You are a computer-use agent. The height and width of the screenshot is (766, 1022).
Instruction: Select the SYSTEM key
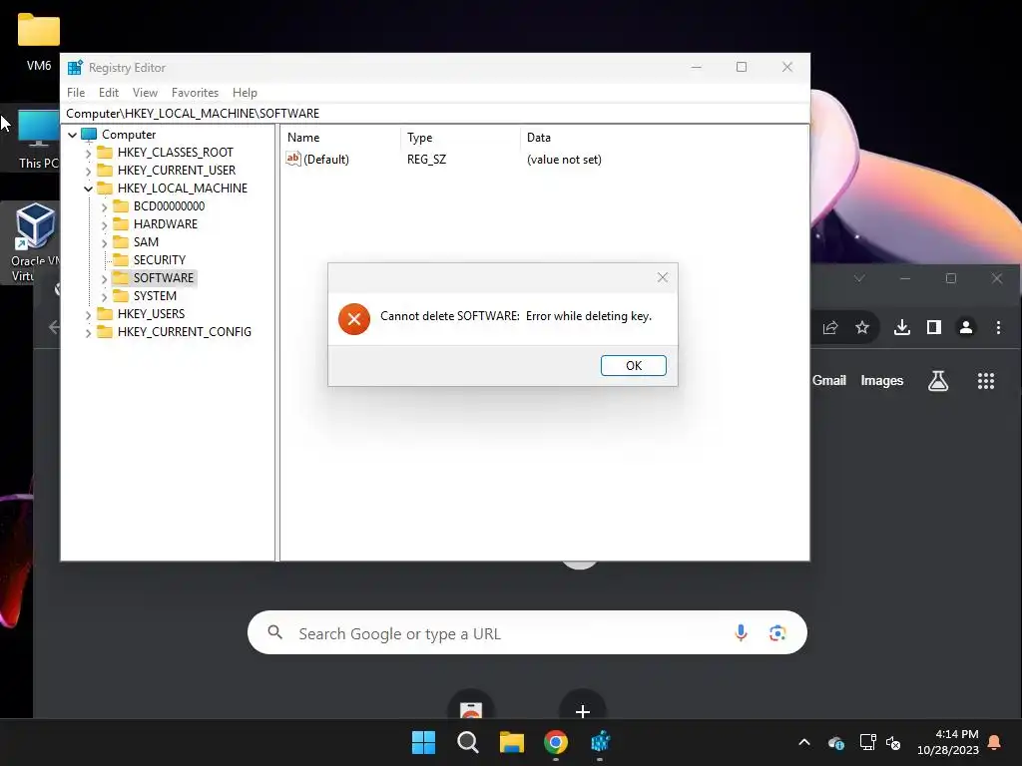pos(155,295)
